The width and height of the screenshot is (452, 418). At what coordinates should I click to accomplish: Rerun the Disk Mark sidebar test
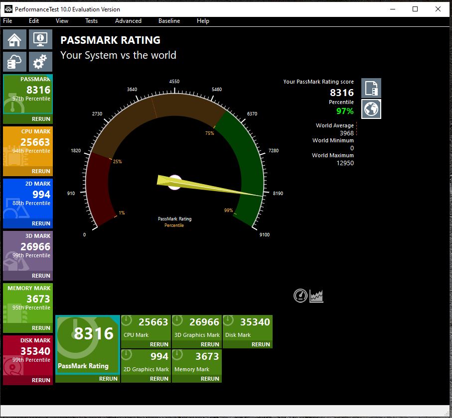pos(41,380)
